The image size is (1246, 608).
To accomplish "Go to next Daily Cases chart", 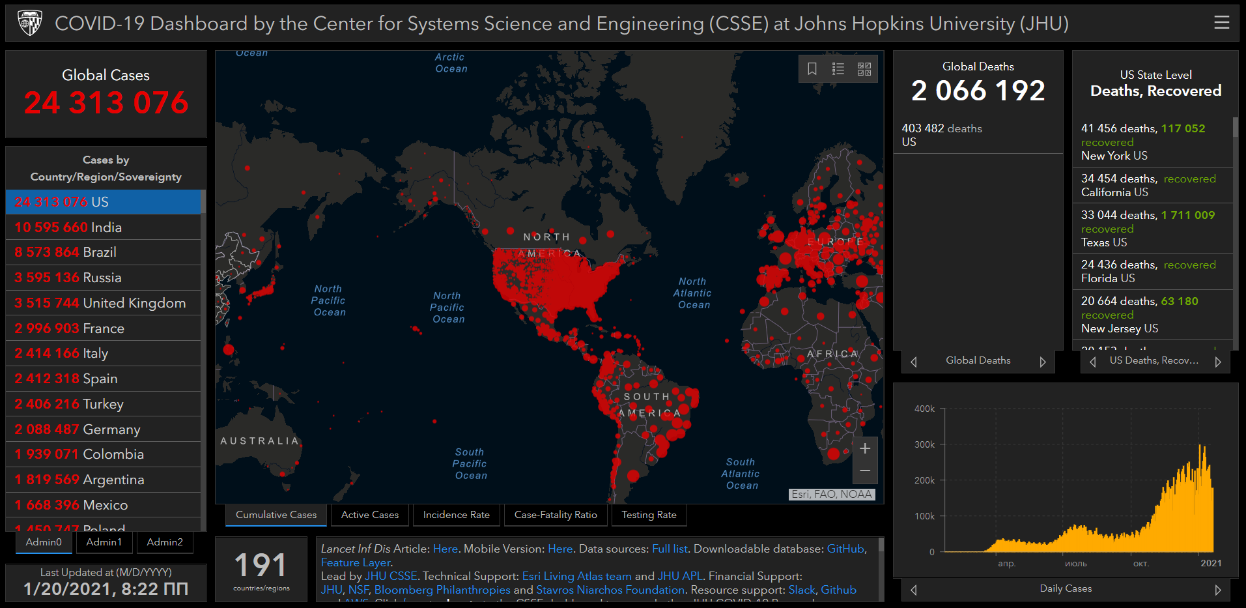I will click(1218, 590).
